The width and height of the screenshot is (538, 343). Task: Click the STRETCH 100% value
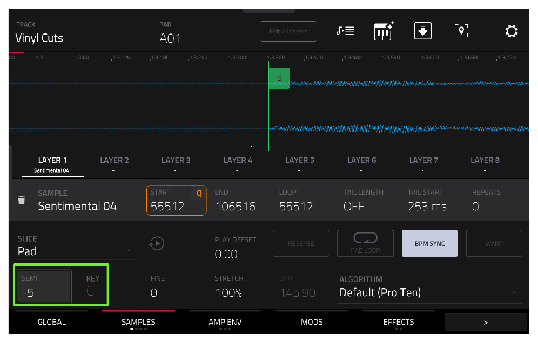pyautogui.click(x=228, y=293)
